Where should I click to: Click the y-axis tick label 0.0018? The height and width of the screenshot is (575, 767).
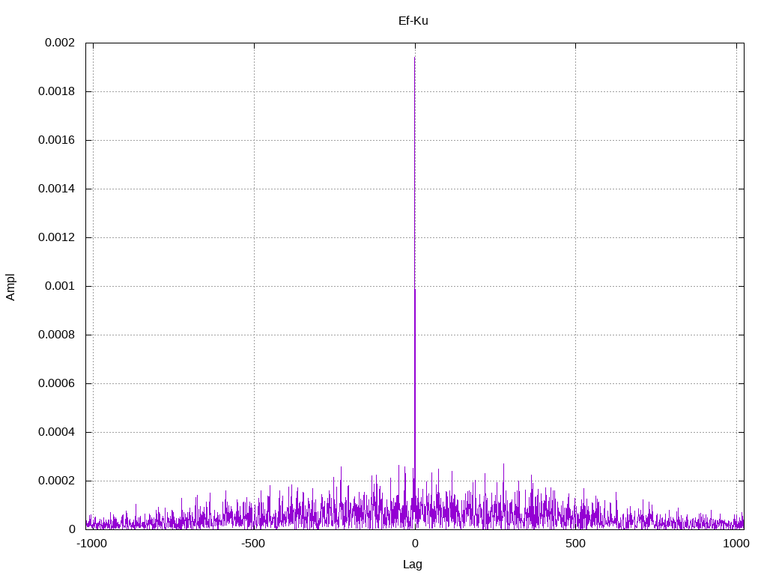57,91
